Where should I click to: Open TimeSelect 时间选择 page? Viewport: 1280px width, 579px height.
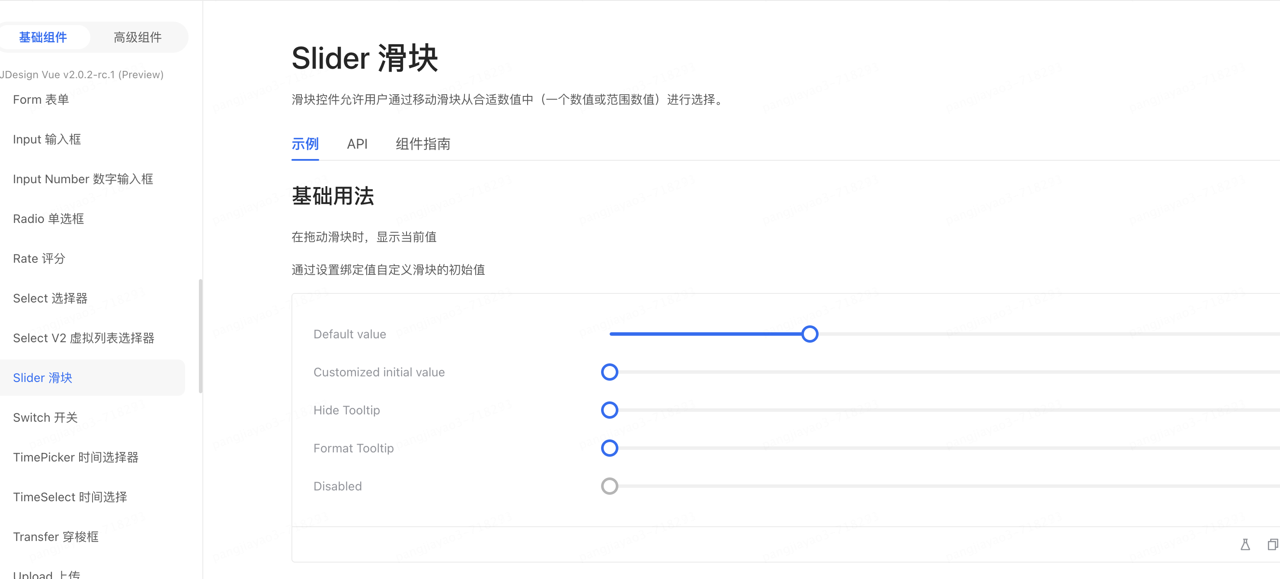[70, 497]
